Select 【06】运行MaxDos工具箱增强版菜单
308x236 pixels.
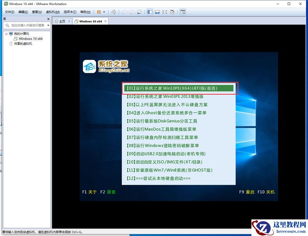pyautogui.click(x=161, y=129)
